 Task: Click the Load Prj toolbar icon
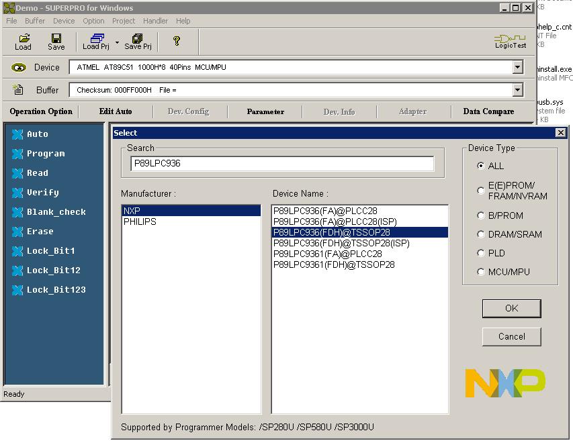[96, 42]
